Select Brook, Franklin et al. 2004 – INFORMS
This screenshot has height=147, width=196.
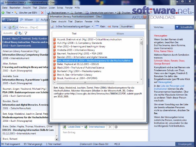pos(77,78)
